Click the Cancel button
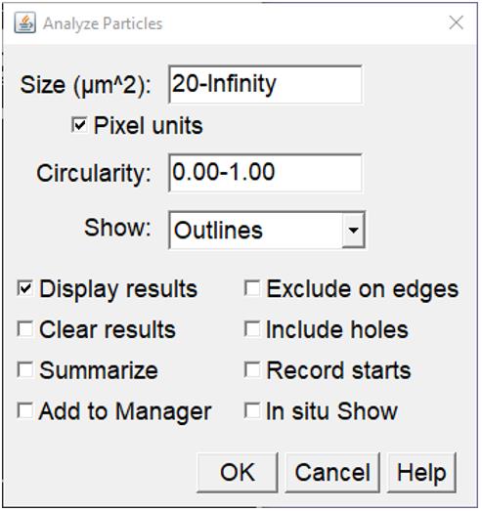Screen dimensions: 482x511 (x=332, y=472)
